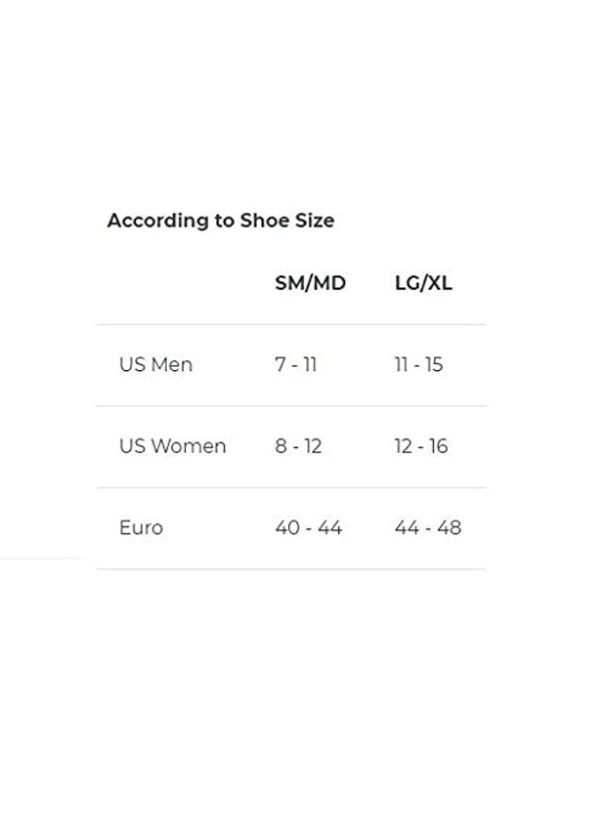Choose the Euro SM/MD range 40 - 44
The width and height of the screenshot is (608, 829).
point(308,528)
